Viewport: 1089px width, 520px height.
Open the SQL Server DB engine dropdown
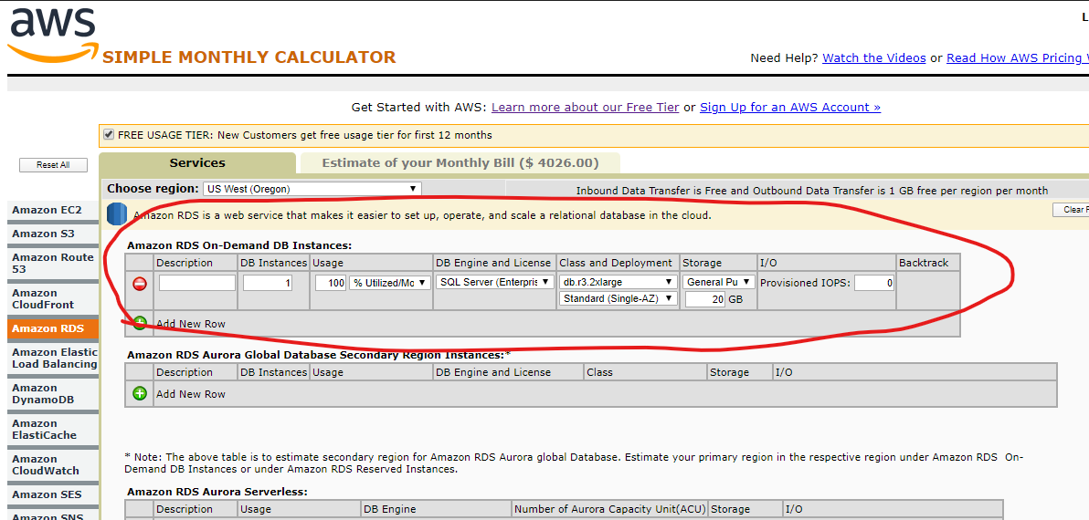coord(495,282)
